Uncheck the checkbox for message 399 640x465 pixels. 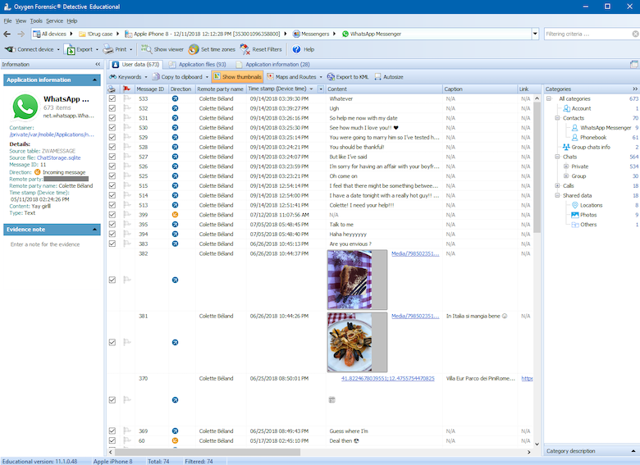112,215
